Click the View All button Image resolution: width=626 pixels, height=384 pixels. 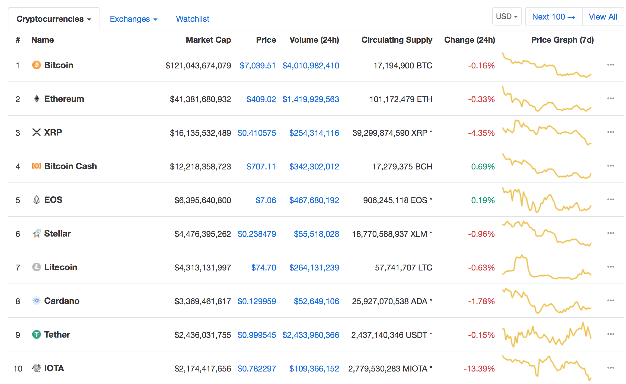[x=603, y=17]
